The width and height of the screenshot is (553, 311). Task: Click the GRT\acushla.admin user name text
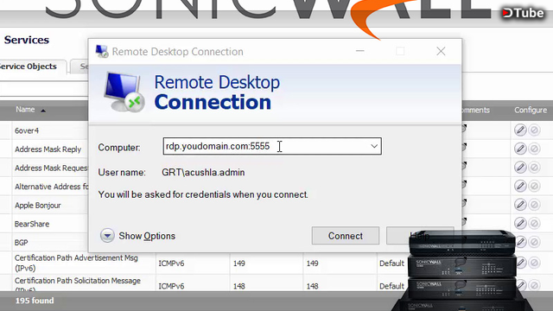tap(203, 173)
